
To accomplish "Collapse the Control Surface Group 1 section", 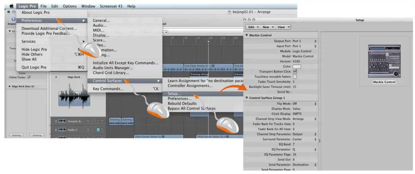I will point(247,98).
